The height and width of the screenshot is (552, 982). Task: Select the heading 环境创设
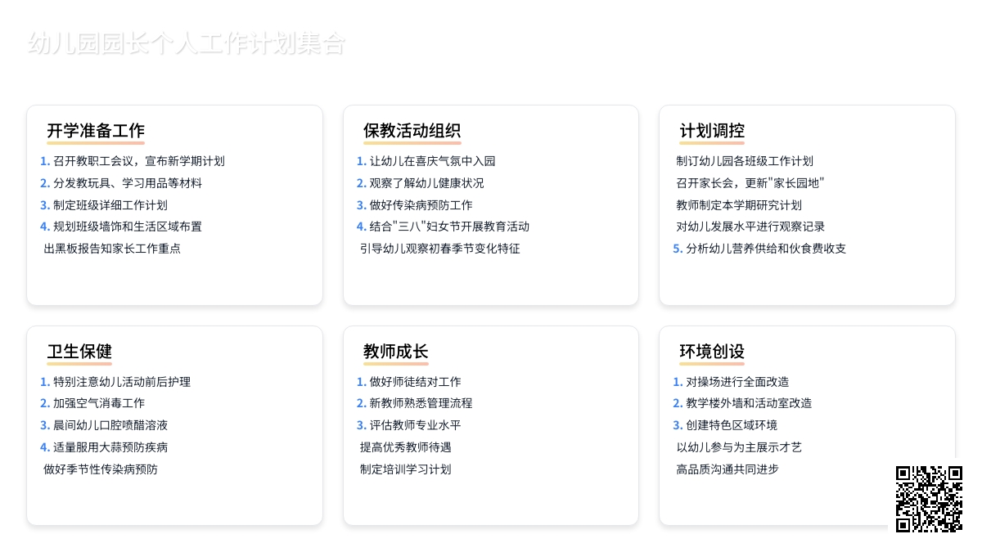(x=712, y=352)
